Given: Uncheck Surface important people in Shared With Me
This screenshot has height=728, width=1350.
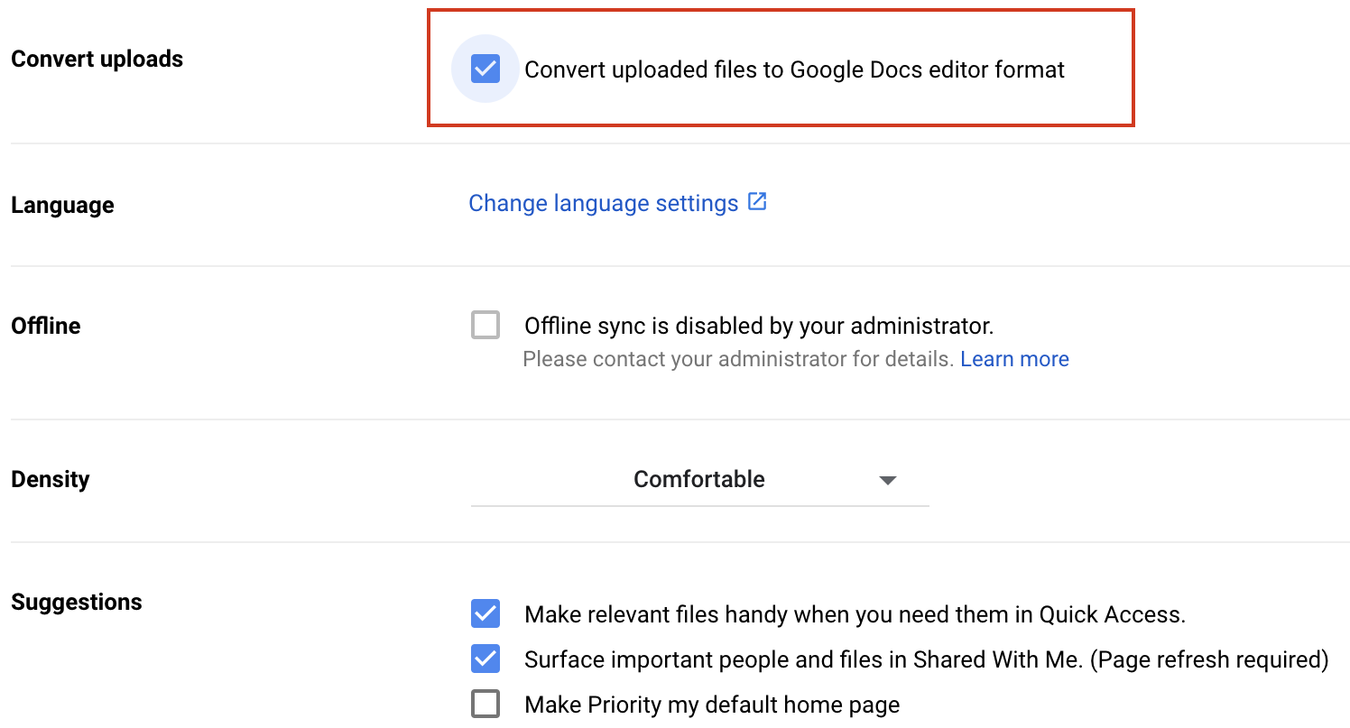Looking at the screenshot, I should coord(485,659).
